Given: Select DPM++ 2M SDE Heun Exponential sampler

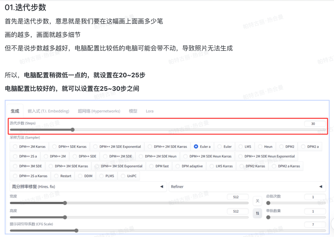Looking at the screenshot, I should tap(267, 156).
